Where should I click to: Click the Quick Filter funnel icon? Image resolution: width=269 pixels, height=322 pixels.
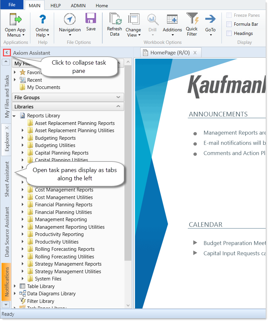click(x=192, y=18)
